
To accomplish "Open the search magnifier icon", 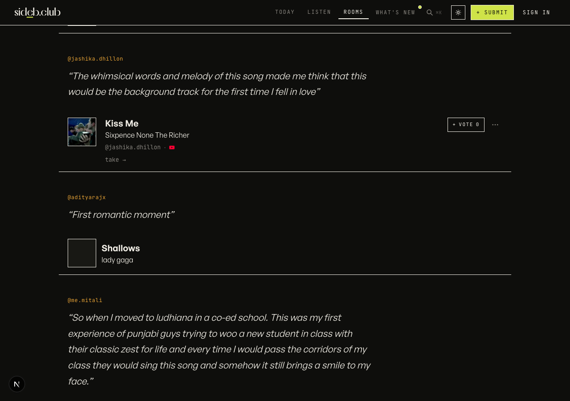I will click(x=430, y=12).
